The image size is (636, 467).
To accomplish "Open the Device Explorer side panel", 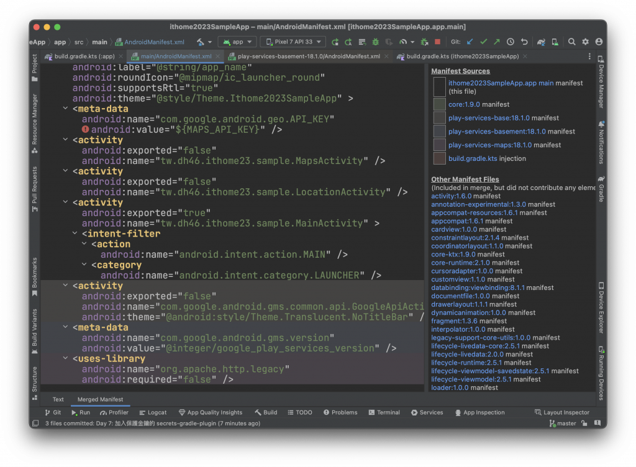I will coord(601,307).
